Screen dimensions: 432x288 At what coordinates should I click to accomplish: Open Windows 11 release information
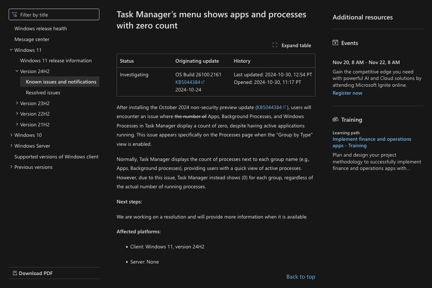[x=56, y=60]
